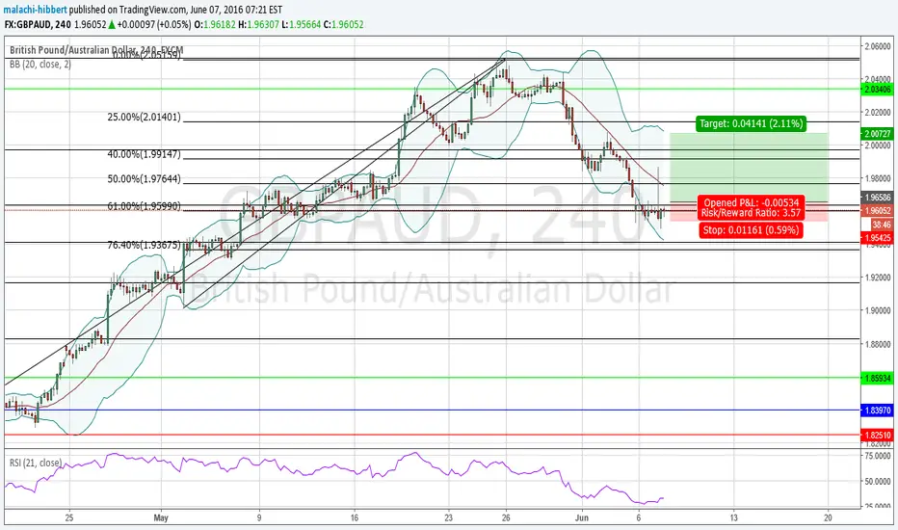Click the red 1.96052 current price tag
This screenshot has width=898, height=530.
[x=877, y=211]
